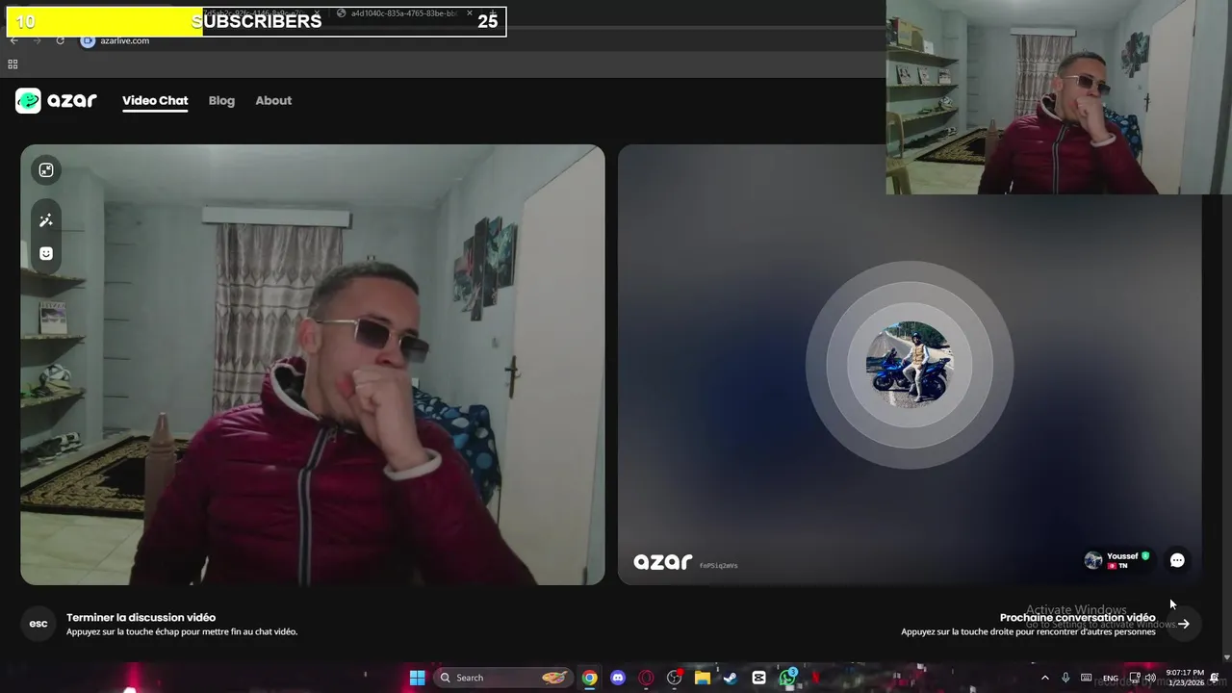
Task: Open the magic wand effects tool
Action: pyautogui.click(x=46, y=220)
